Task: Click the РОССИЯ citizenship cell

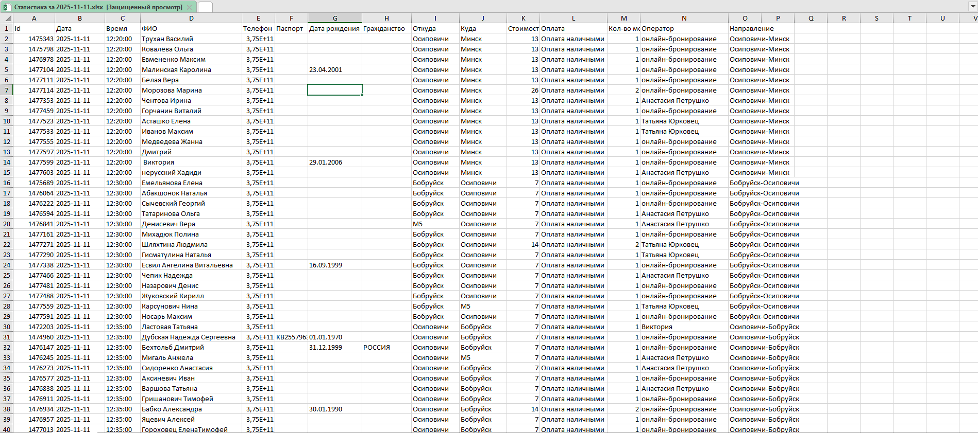Action: coord(386,347)
